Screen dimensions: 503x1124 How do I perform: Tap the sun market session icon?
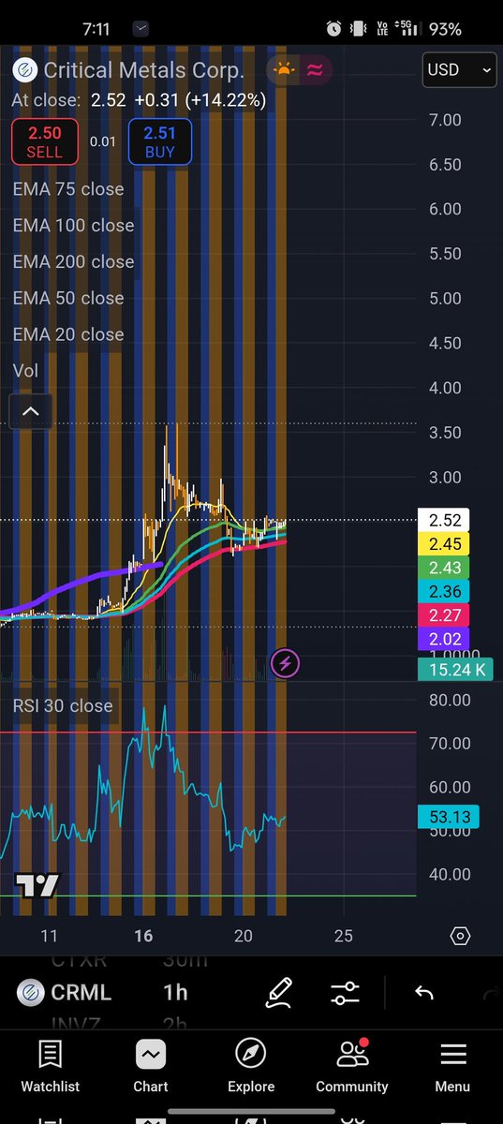click(282, 69)
